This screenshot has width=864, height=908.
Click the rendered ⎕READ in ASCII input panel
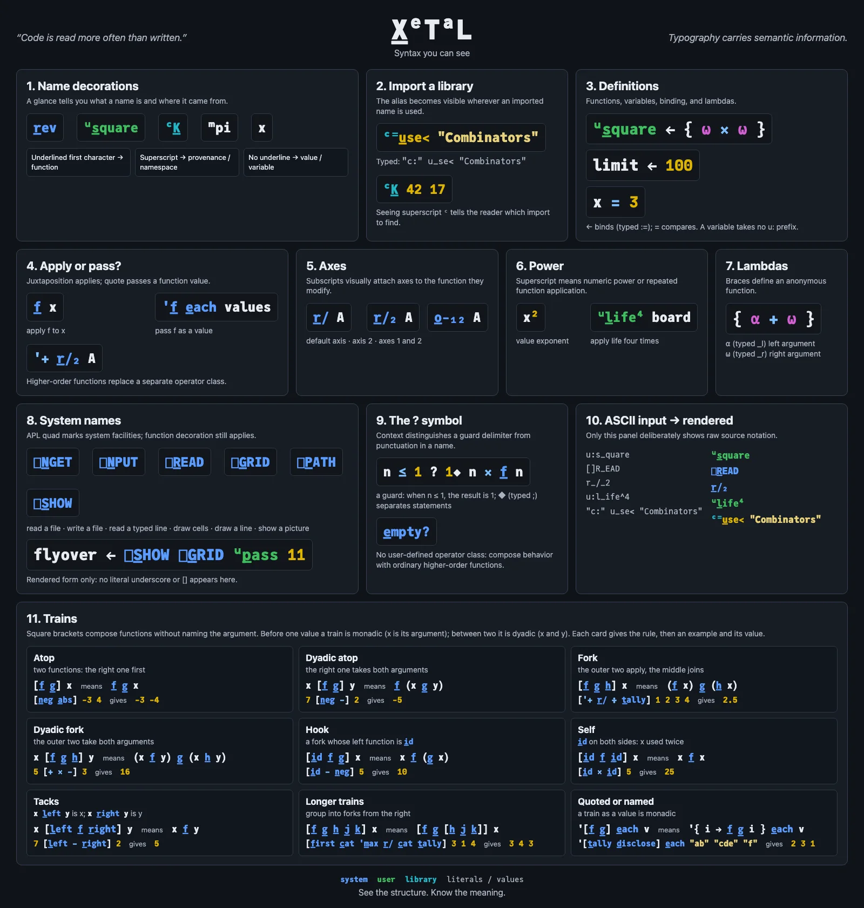(x=725, y=471)
